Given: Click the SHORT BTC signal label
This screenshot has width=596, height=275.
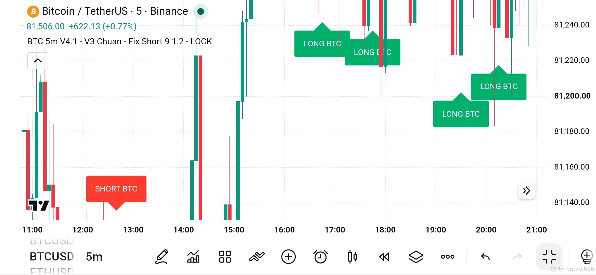Looking at the screenshot, I should point(116,189).
